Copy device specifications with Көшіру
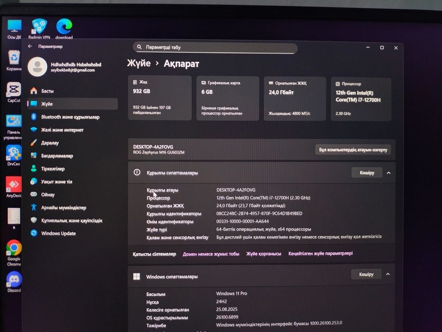This screenshot has height=332, width=442. [x=367, y=173]
